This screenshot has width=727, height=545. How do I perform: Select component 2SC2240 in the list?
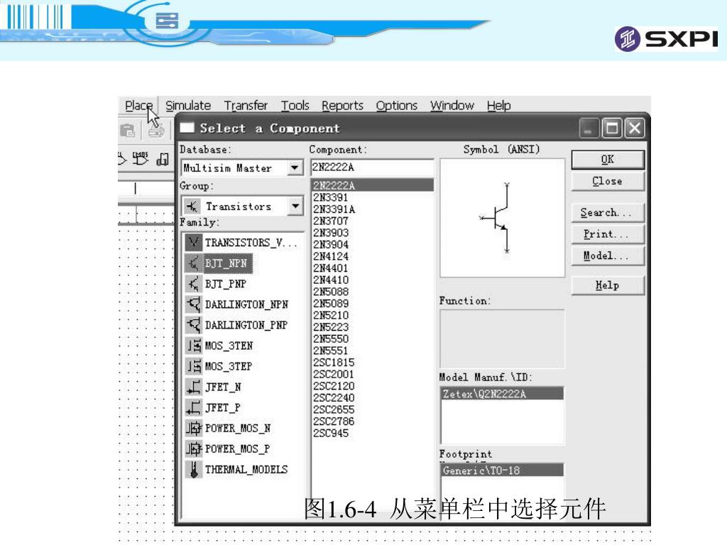click(334, 397)
